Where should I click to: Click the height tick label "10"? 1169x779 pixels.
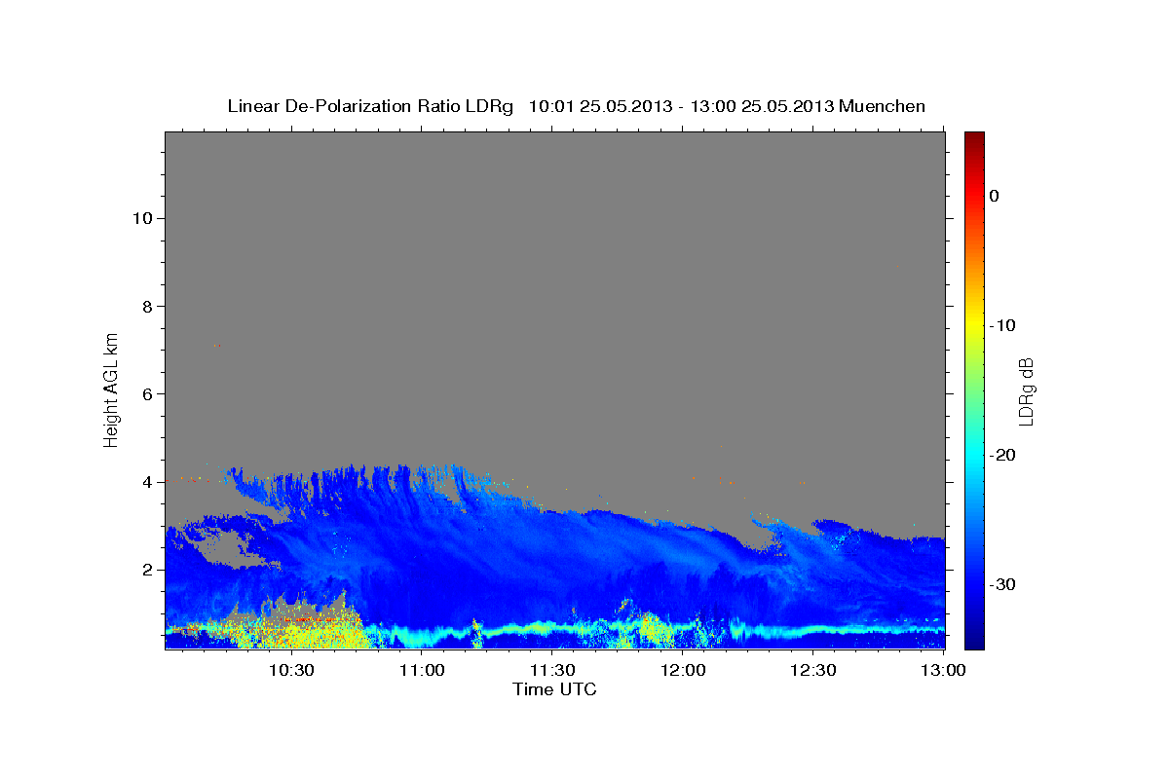click(x=141, y=218)
